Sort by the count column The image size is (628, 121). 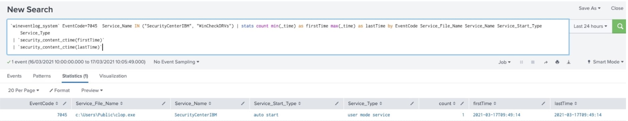pyautogui.click(x=447, y=103)
